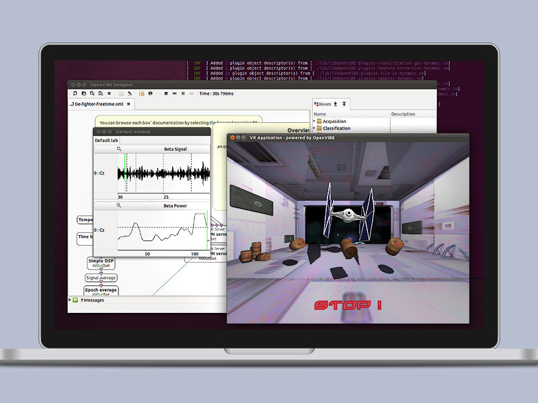Close the tie-fighter-freetime.xml tab
This screenshot has width=538, height=403.
coord(128,105)
